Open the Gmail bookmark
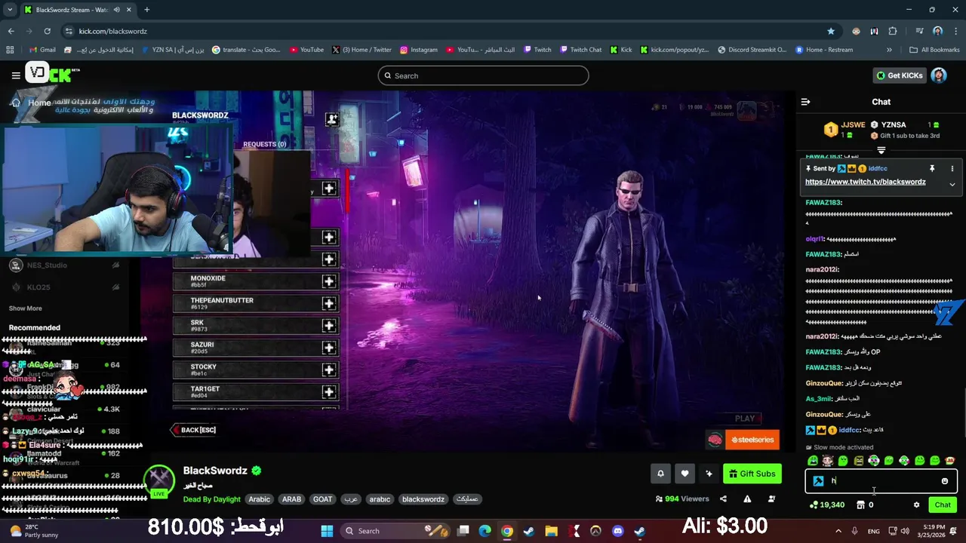The image size is (966, 543). click(x=42, y=50)
